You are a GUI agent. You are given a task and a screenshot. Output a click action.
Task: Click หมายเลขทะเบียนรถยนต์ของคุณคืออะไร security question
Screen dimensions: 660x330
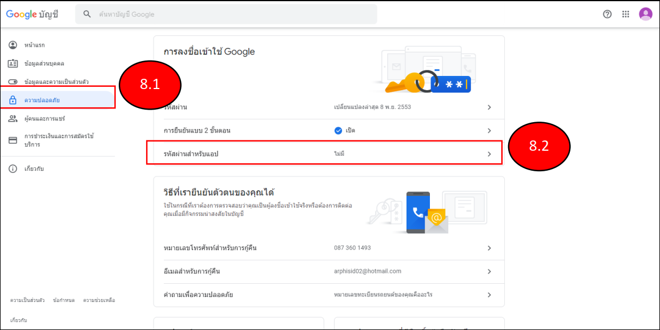pos(383,295)
